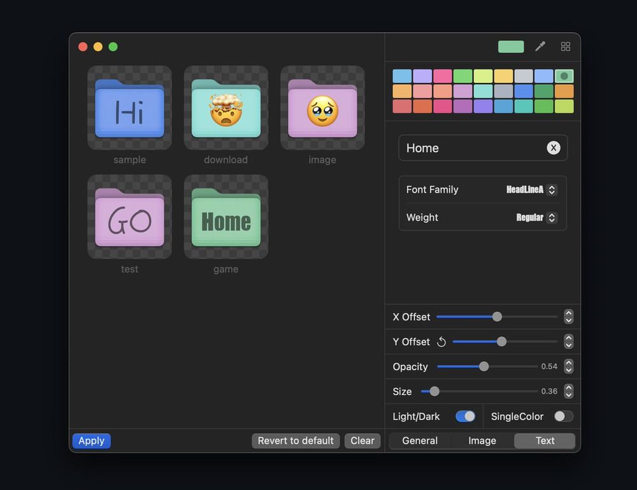Click the X Offset slider handle
Viewport: 637px width, 490px height.
(497, 317)
